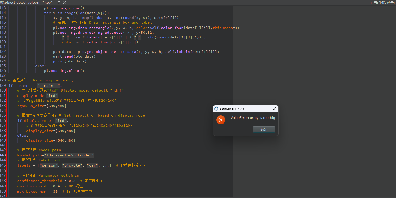Click line number 129 in the gutter

coord(3,85)
